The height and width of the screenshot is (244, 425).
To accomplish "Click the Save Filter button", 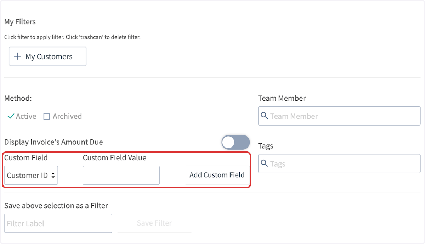I will pos(154,223).
